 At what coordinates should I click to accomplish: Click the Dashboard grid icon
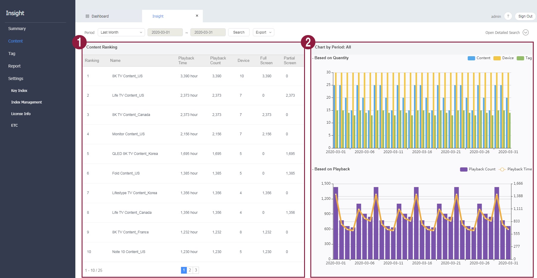(87, 16)
